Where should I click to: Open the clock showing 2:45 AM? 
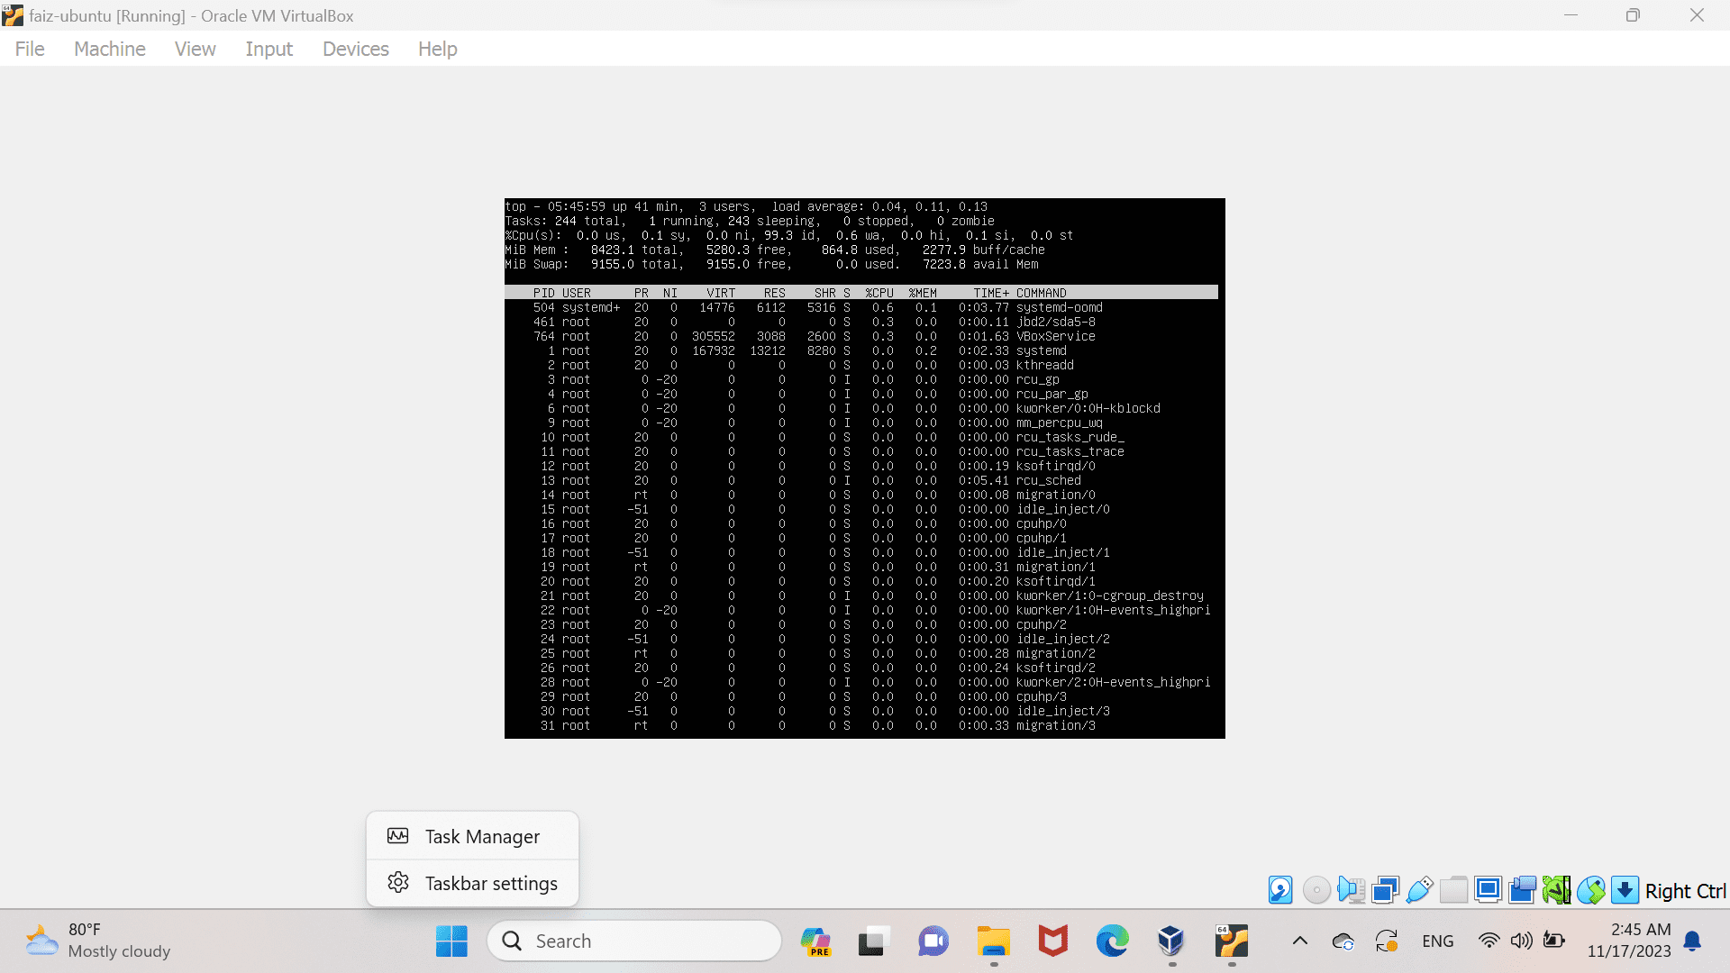click(1629, 941)
